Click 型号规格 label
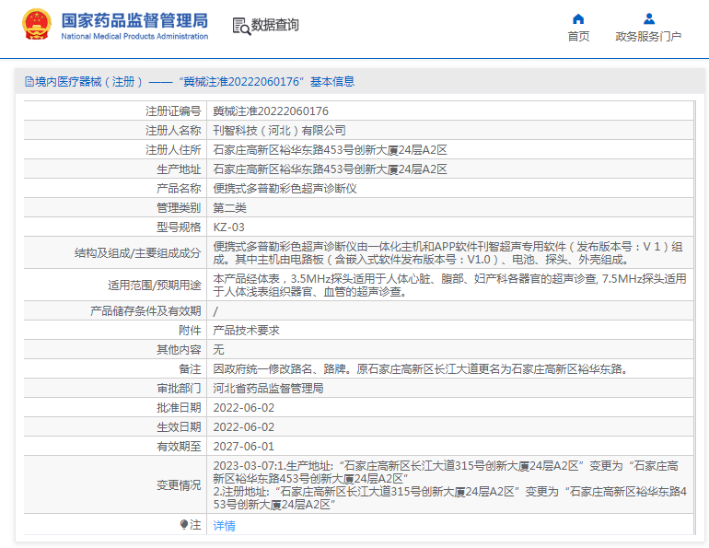Viewport: 709px width, 548px height. pyautogui.click(x=179, y=227)
